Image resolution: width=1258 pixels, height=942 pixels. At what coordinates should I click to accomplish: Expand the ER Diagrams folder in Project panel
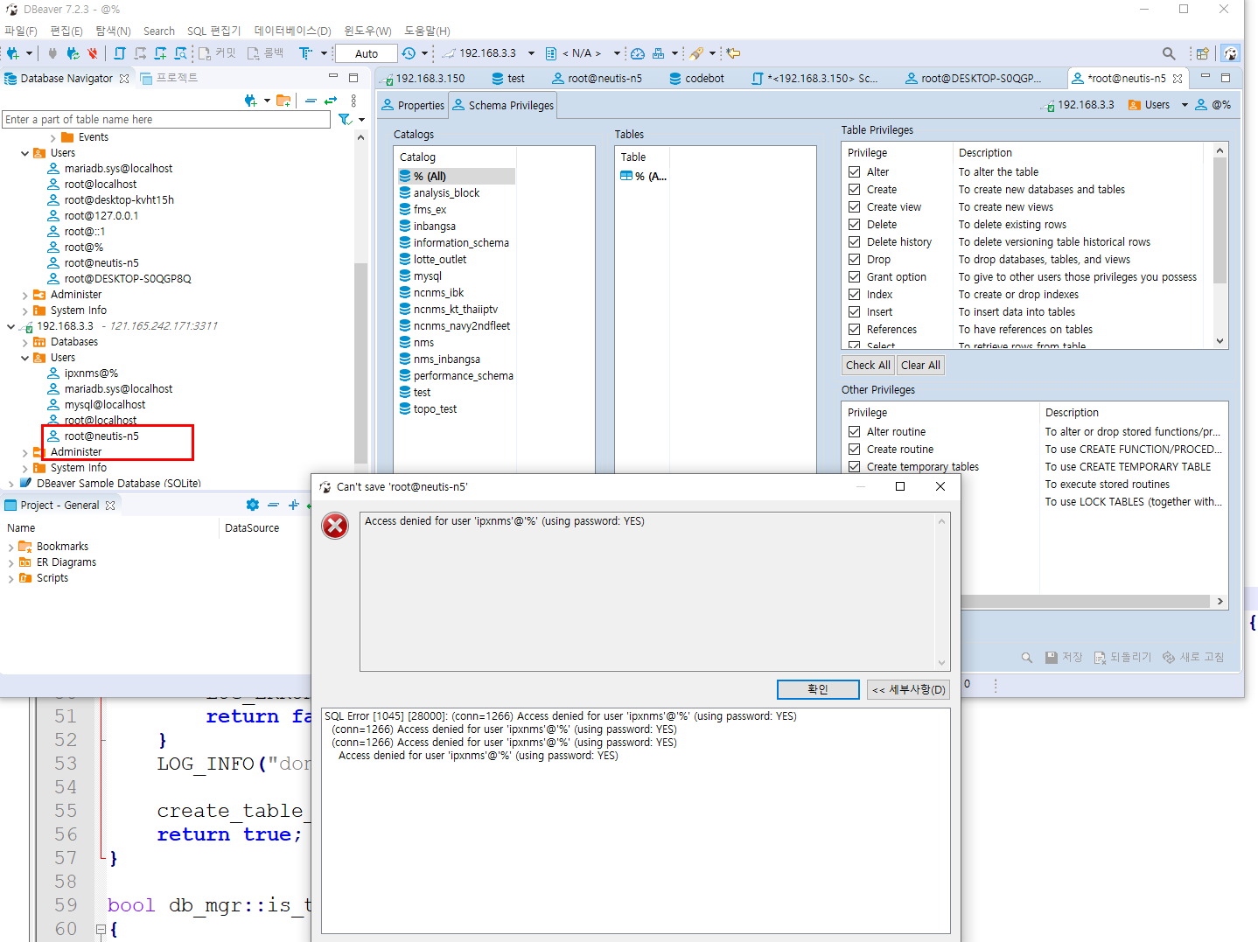(x=10, y=562)
